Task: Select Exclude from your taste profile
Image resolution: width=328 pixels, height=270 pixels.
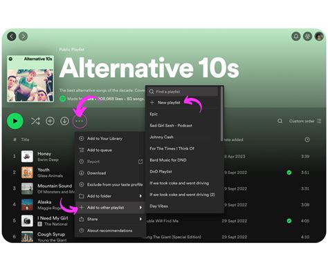Action: (110, 184)
